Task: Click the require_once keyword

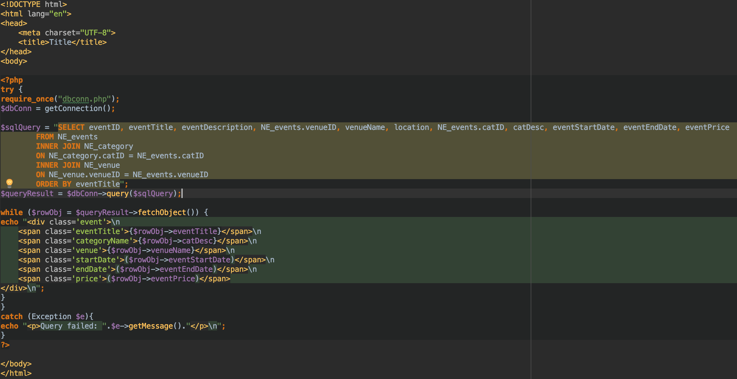Action: click(27, 99)
